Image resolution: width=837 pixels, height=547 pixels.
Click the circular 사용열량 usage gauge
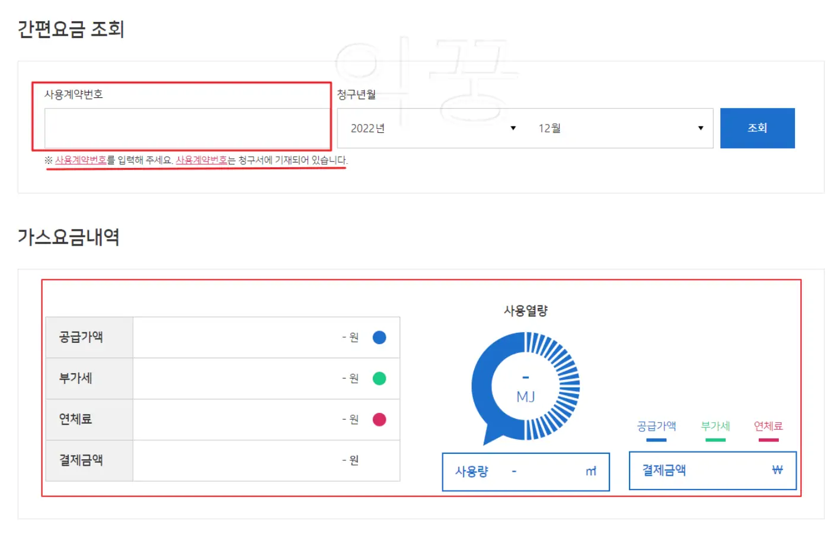(526, 386)
